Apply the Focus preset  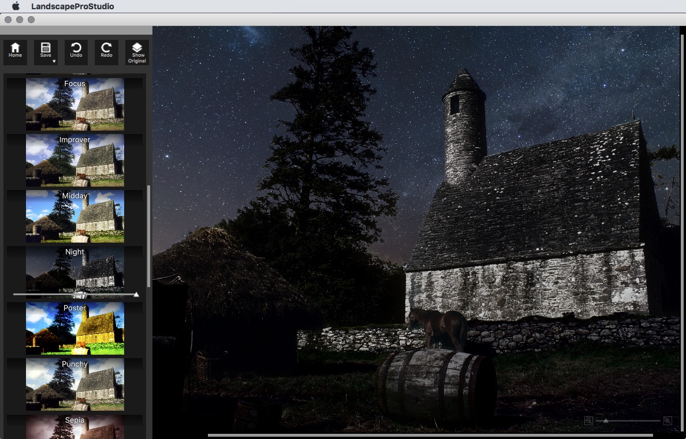pos(74,105)
